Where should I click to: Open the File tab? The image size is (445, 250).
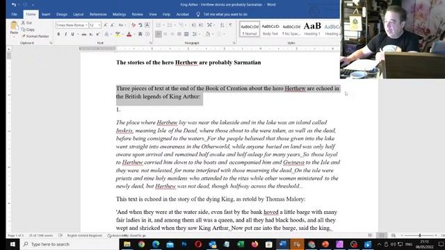point(14,14)
